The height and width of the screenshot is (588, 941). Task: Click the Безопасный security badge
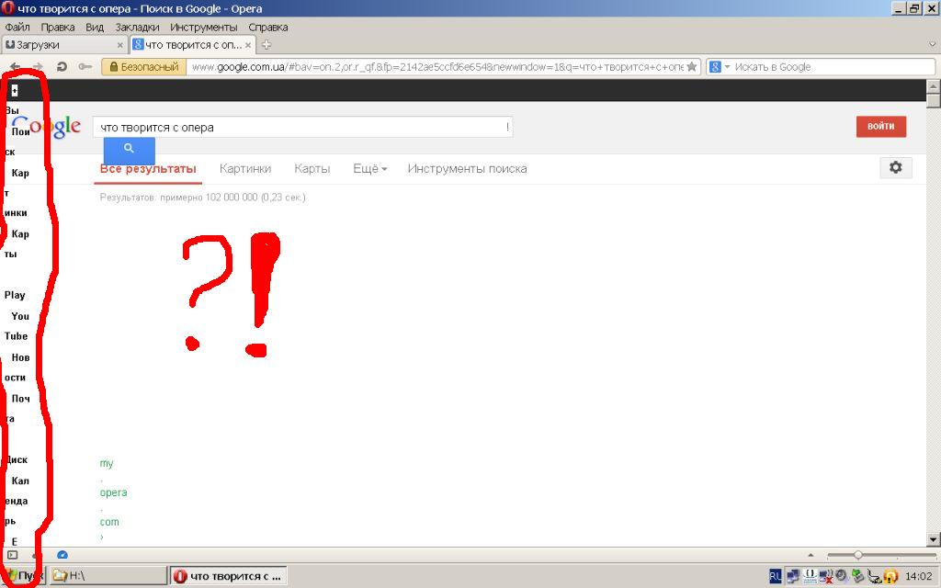click(x=143, y=66)
